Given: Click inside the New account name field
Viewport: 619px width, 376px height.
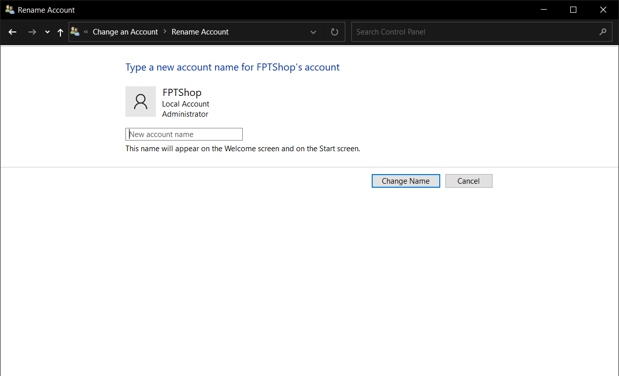Looking at the screenshot, I should [x=184, y=134].
